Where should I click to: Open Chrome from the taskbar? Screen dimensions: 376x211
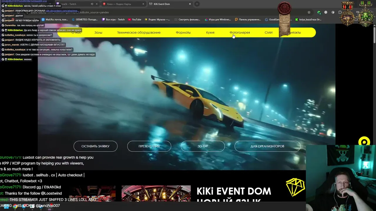[x=15, y=206]
